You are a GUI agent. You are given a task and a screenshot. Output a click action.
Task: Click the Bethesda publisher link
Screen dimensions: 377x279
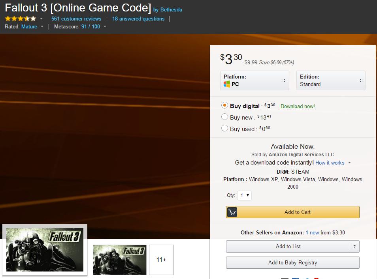(x=171, y=9)
